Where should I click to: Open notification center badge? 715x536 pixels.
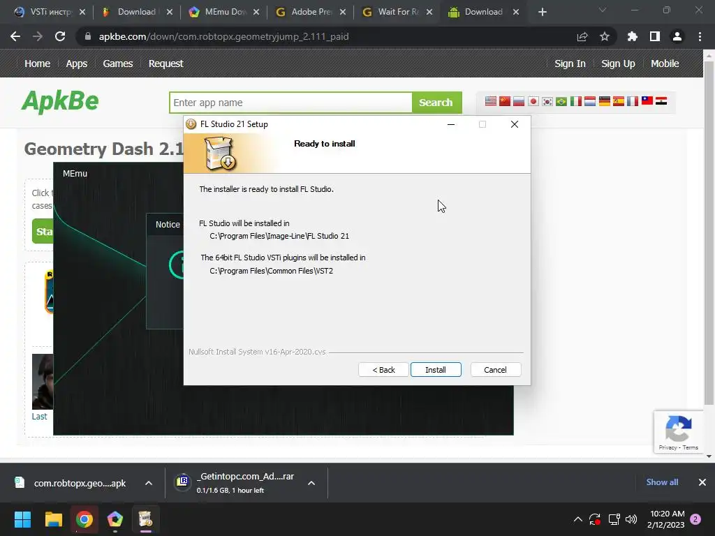click(x=695, y=519)
